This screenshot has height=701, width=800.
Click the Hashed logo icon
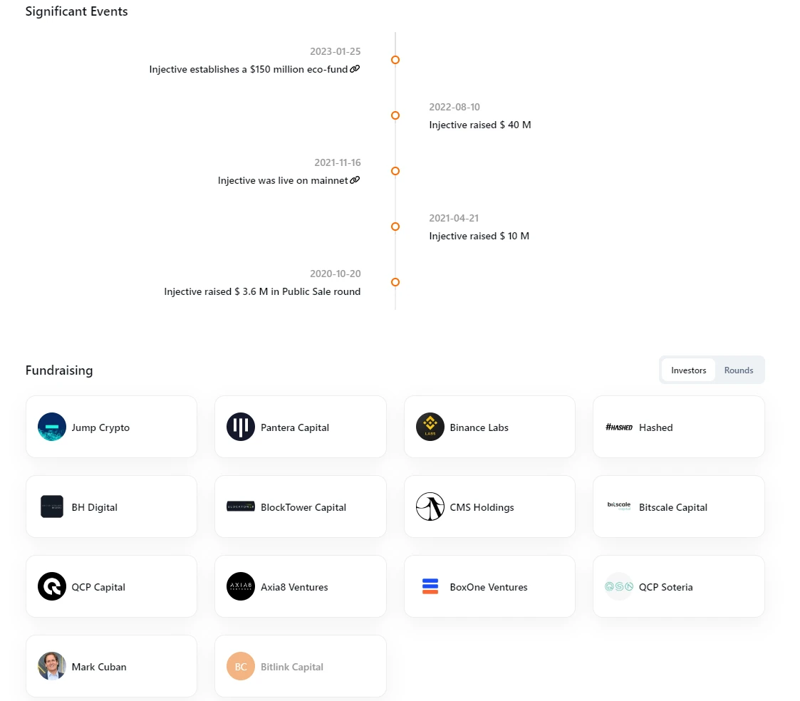pos(618,427)
